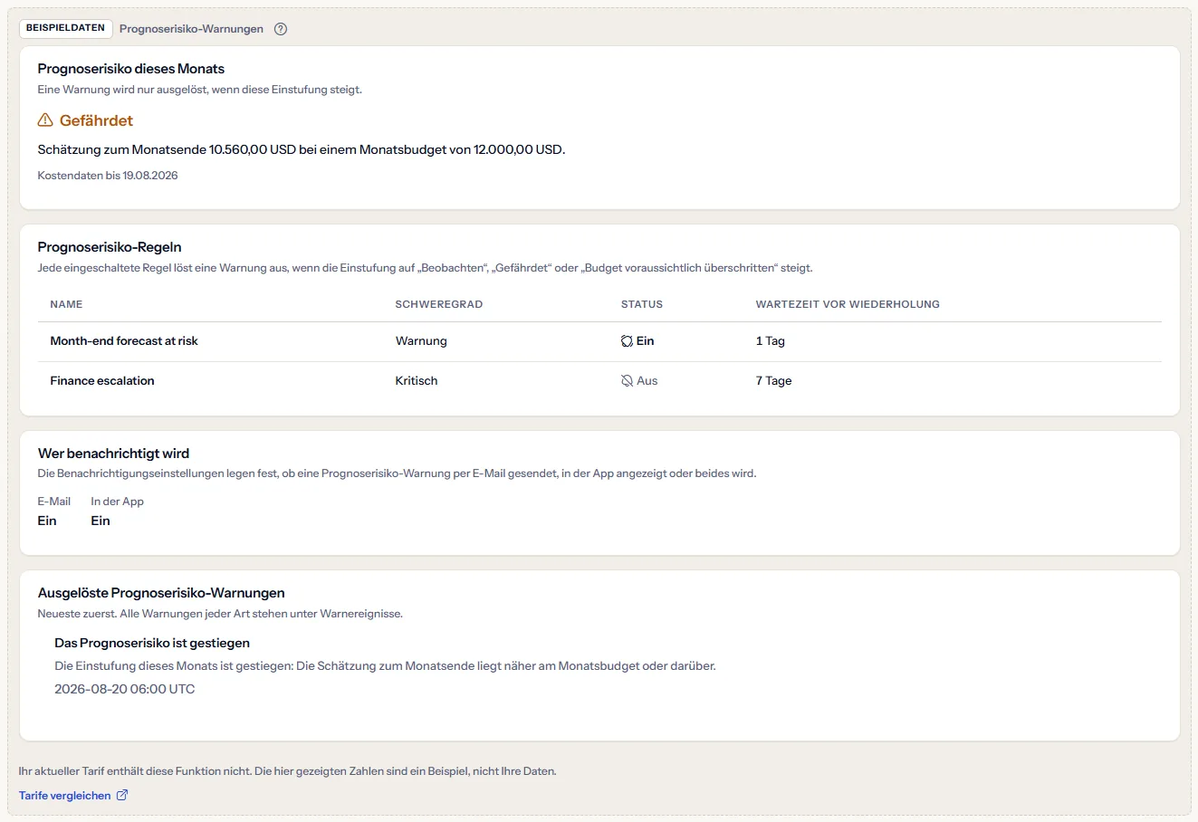Click the help question mark icon beside Prognoserisiko-Warnungen
The height and width of the screenshot is (822, 1198).
(281, 29)
